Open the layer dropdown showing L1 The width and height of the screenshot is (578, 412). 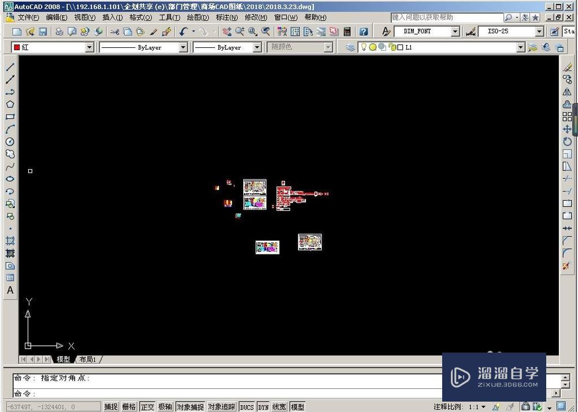520,47
